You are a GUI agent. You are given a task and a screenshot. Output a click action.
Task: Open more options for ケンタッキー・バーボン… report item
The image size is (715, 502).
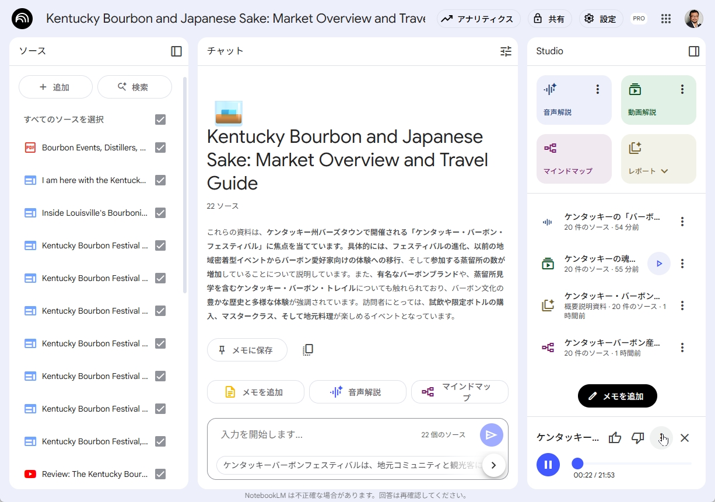click(x=682, y=306)
